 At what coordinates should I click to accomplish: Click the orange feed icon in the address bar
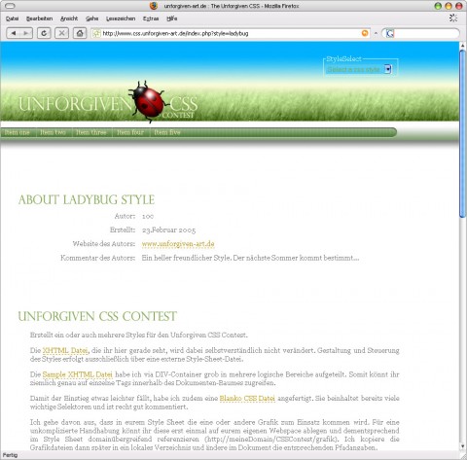coord(365,33)
